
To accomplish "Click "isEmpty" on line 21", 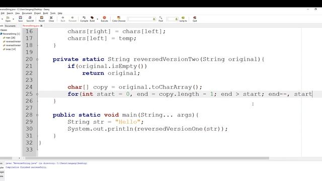I will point(124,66).
